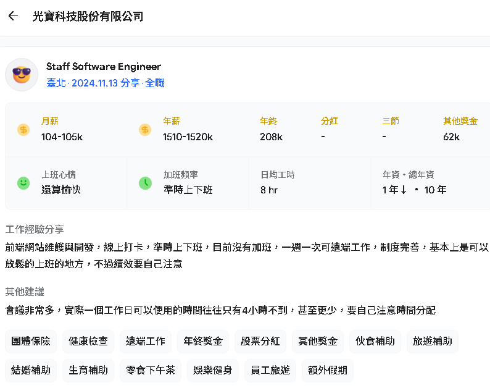490x388 pixels.
Task: Click the 其他建議 section heading
Action: [25, 292]
